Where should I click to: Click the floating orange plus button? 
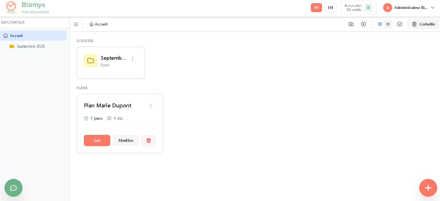(428, 188)
